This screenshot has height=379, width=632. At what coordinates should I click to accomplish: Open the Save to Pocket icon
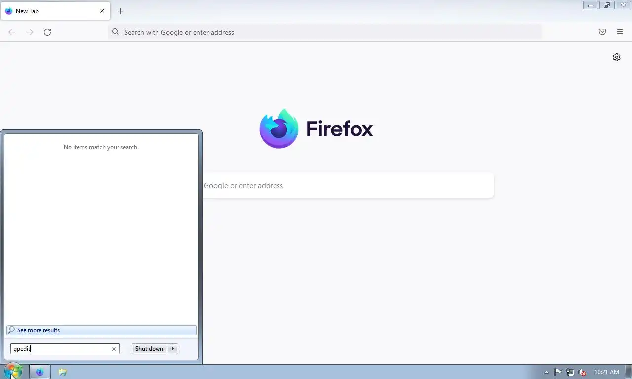[602, 32]
